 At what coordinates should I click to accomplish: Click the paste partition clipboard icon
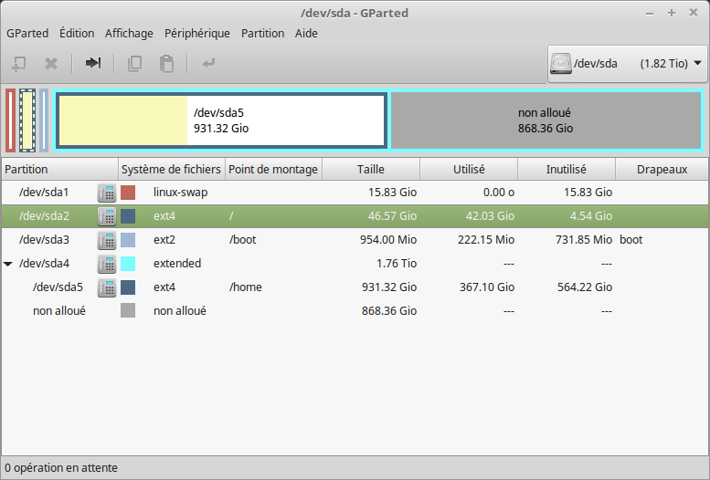click(x=166, y=64)
